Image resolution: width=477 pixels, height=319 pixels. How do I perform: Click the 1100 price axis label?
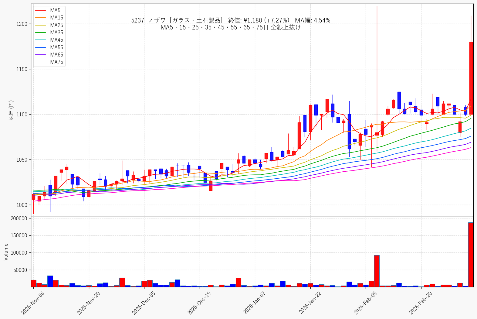[x=22, y=115]
